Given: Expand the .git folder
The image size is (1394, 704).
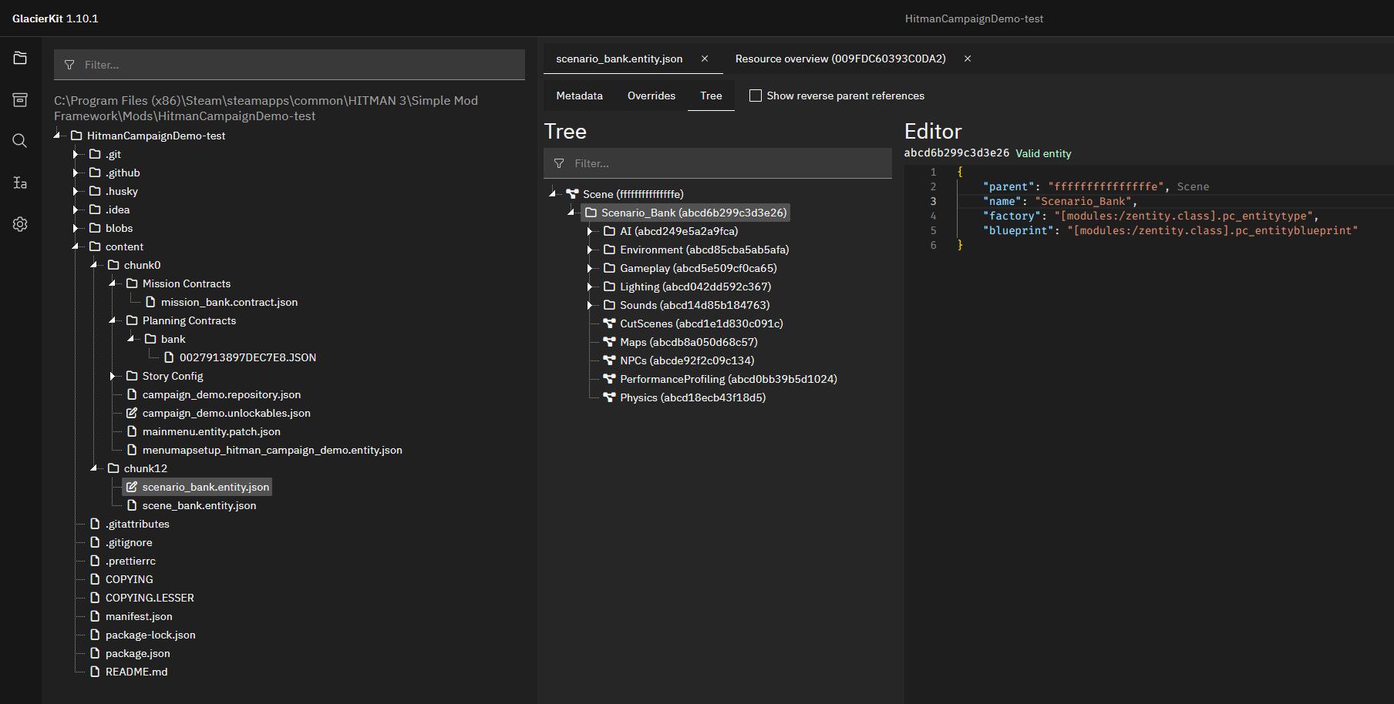Looking at the screenshot, I should [76, 154].
